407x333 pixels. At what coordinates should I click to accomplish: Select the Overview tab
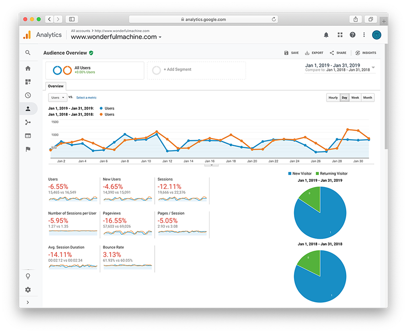point(56,86)
